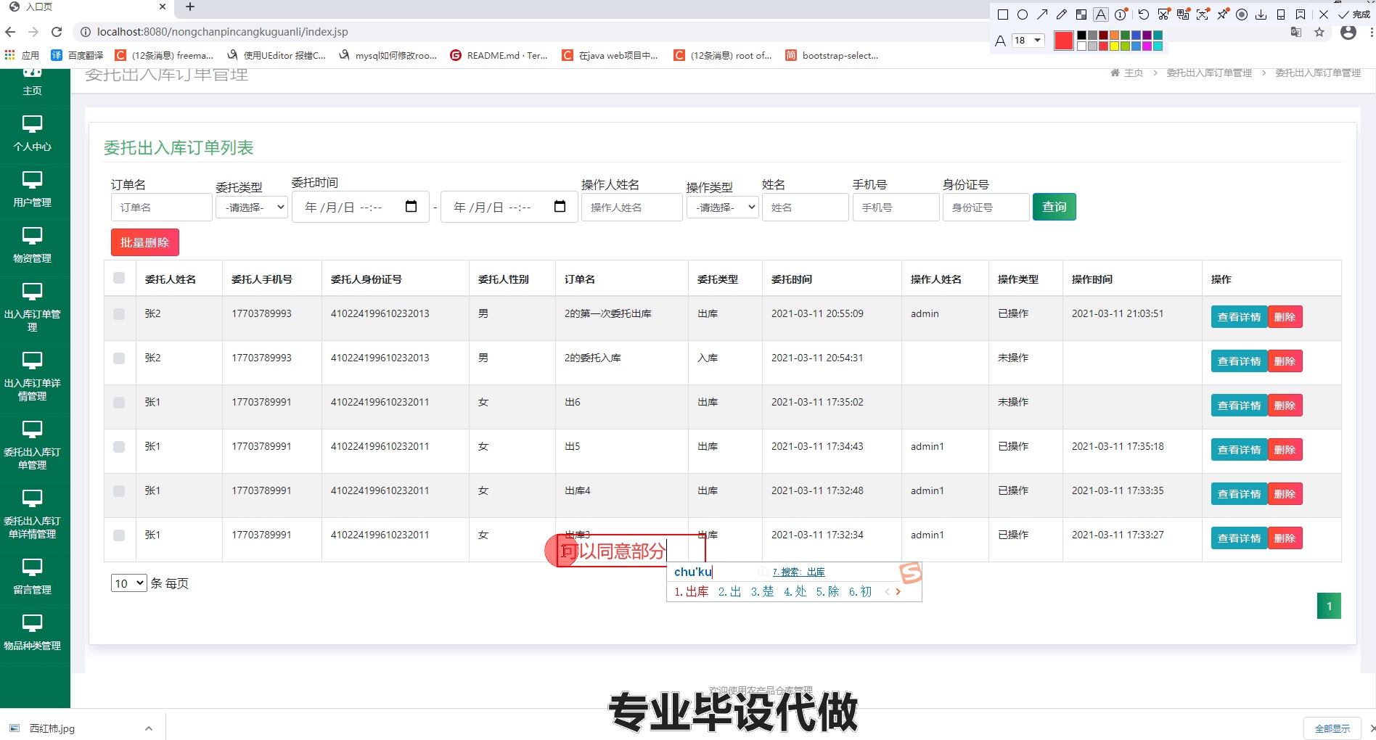This screenshot has width=1376, height=740.
Task: Save the screenshot with download icon
Action: [1261, 15]
